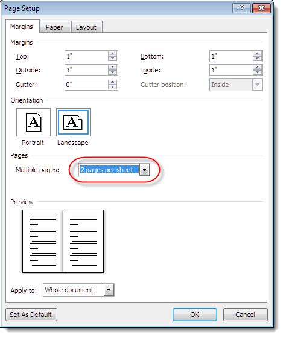Decrease the Bottom margin value
Viewport: 283px width, 337px height.
click(257, 59)
